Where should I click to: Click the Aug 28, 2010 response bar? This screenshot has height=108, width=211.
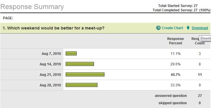[81, 85]
